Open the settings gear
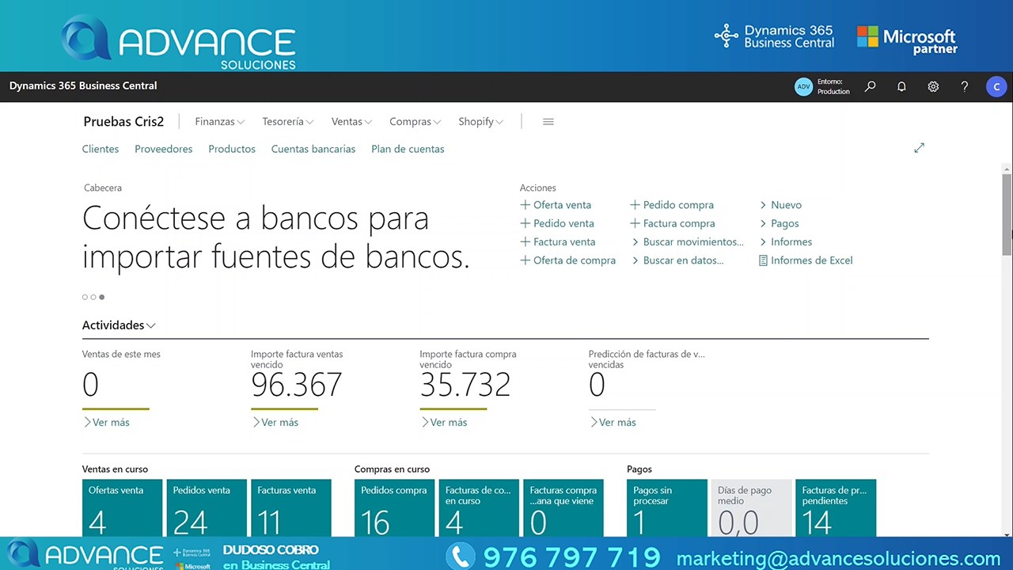The image size is (1013, 570). [933, 86]
